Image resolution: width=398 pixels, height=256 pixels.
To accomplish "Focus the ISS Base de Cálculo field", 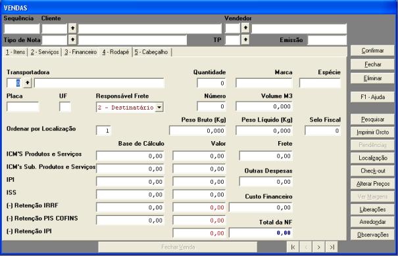I will pos(130,195).
